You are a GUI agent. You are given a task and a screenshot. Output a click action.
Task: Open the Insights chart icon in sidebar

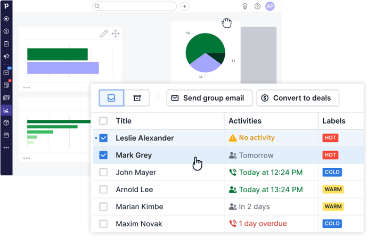6,110
